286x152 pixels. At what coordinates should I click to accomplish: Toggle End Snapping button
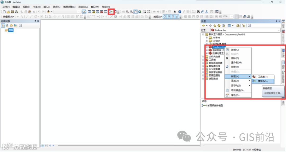[169, 17]
